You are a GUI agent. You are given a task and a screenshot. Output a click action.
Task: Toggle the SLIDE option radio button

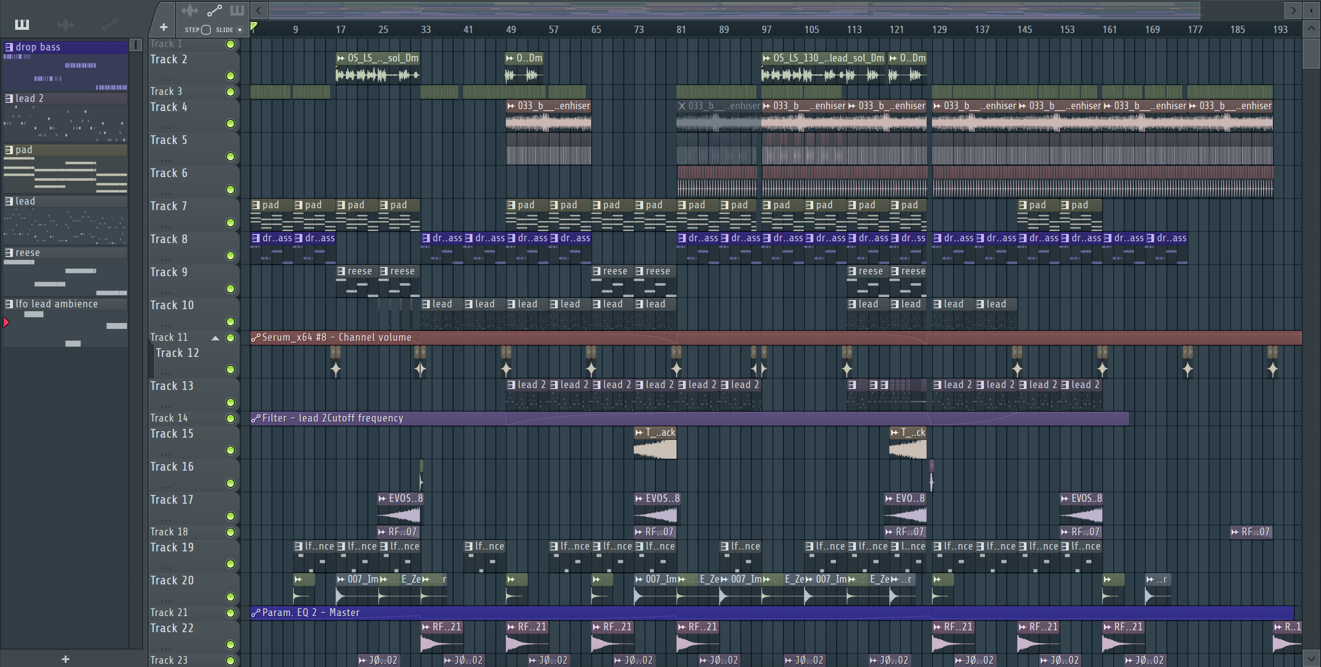pos(239,30)
